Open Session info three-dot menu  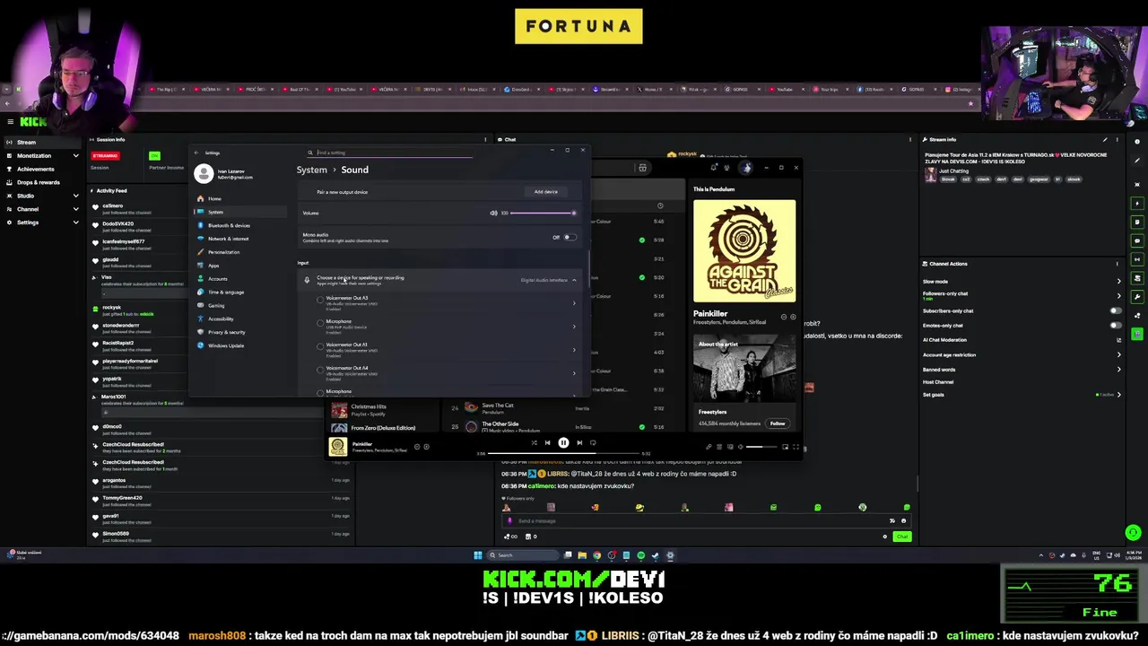tap(485, 140)
